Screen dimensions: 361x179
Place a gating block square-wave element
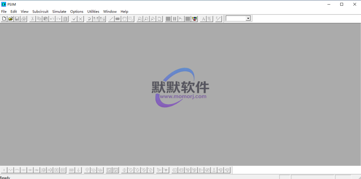pyautogui.click(x=72, y=170)
